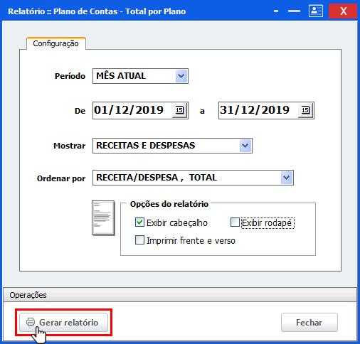360x344 pixels.
Task: Click the document page preview icon
Action: click(x=103, y=218)
